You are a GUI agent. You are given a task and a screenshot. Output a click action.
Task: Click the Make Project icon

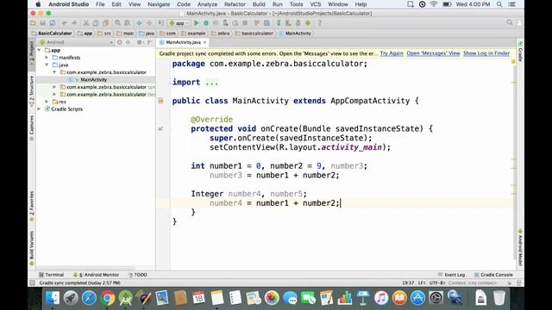tap(161, 23)
